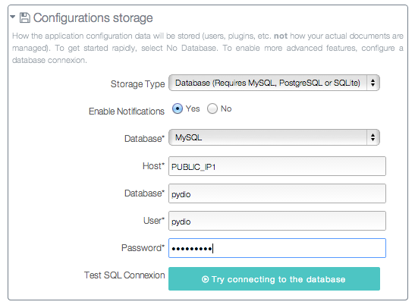415x308 pixels.
Task: Click the Storage Type dropdown stepper arrows
Action: click(x=373, y=83)
